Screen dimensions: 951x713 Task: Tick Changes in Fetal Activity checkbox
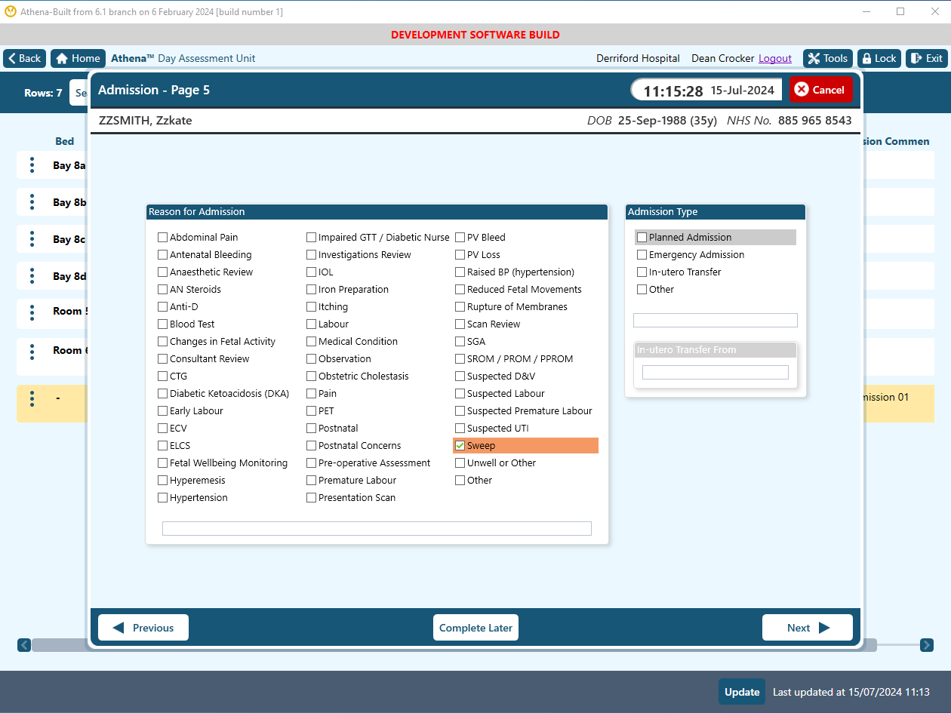[162, 341]
